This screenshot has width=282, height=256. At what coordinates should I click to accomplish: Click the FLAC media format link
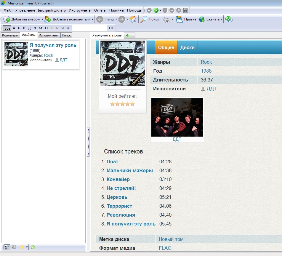pyautogui.click(x=165, y=248)
